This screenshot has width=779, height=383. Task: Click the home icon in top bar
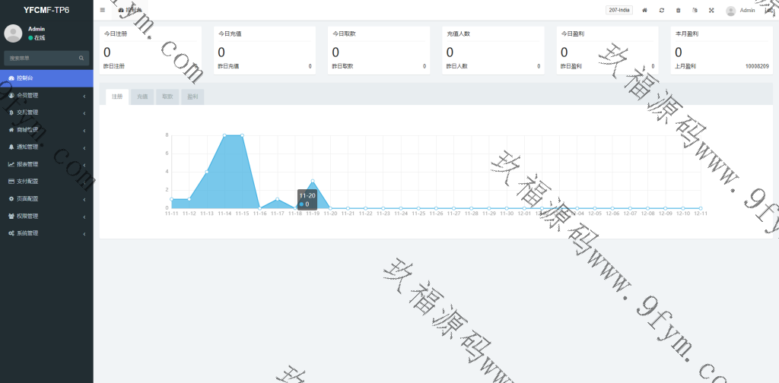[x=645, y=11]
